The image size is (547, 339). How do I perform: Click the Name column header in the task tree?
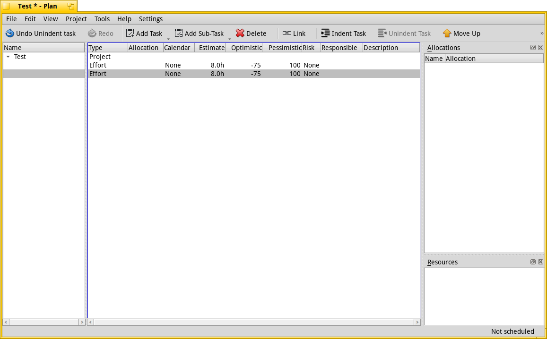click(x=44, y=48)
